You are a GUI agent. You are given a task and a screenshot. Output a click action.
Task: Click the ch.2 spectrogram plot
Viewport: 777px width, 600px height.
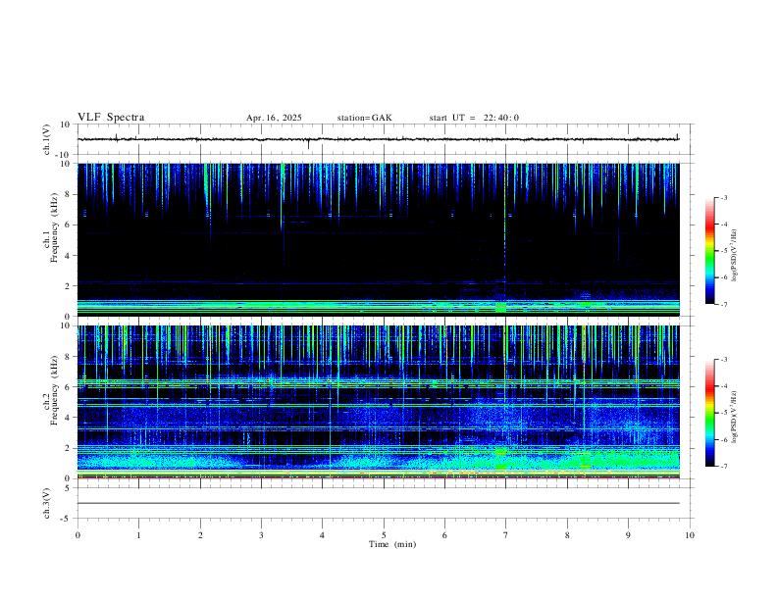[x=379, y=402]
